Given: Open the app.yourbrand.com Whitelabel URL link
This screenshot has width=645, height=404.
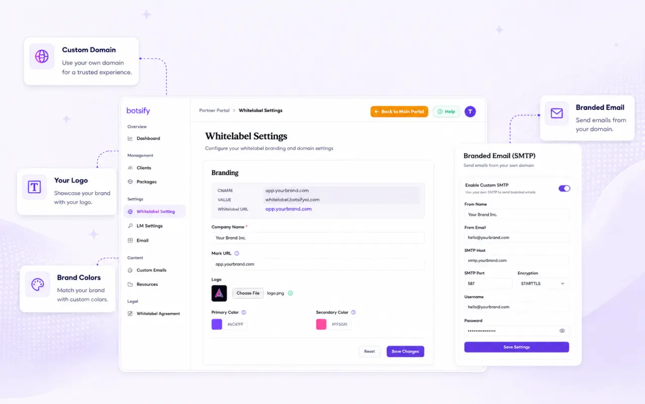Looking at the screenshot, I should (289, 209).
